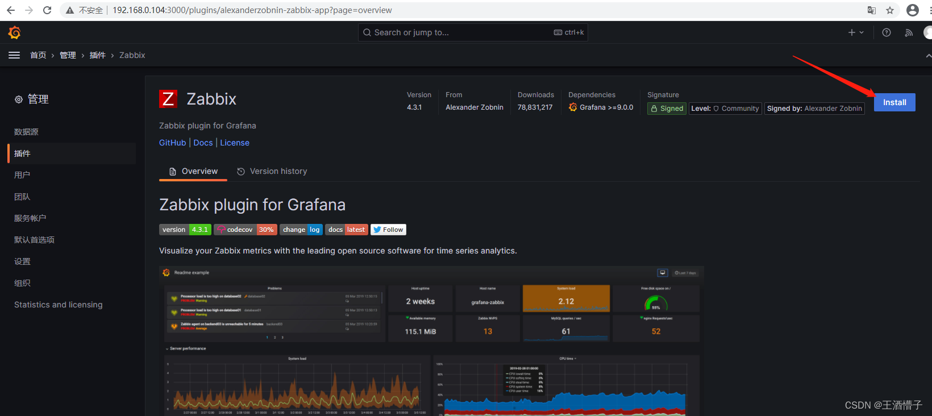Open the License link
932x416 pixels.
tap(235, 143)
